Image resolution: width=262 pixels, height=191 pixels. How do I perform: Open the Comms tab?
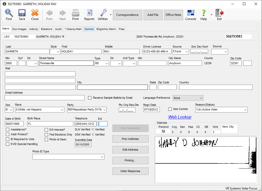(89, 29)
